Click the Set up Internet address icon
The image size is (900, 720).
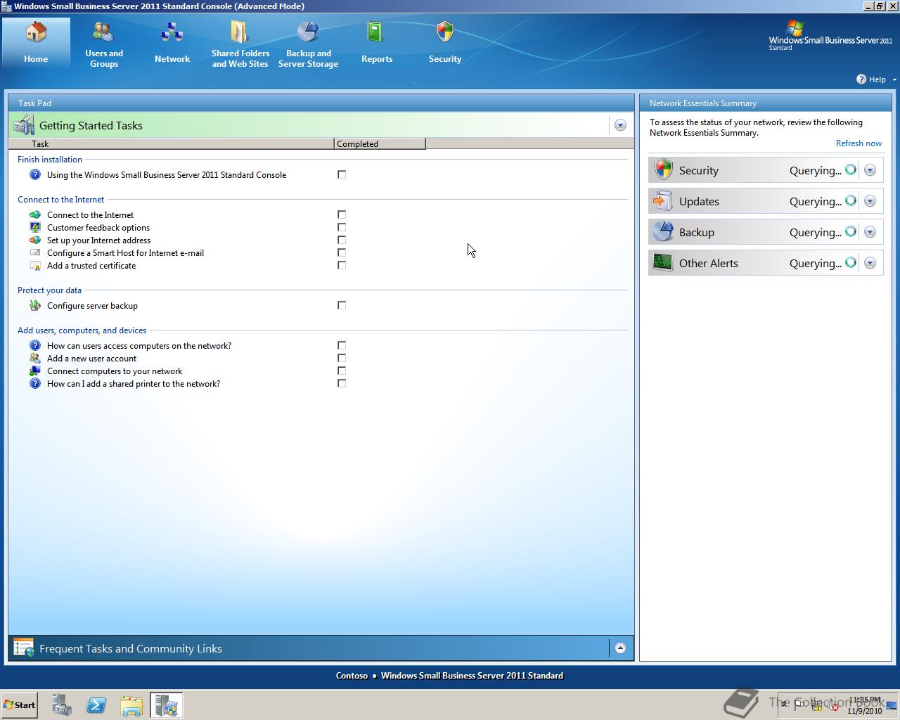coord(35,240)
